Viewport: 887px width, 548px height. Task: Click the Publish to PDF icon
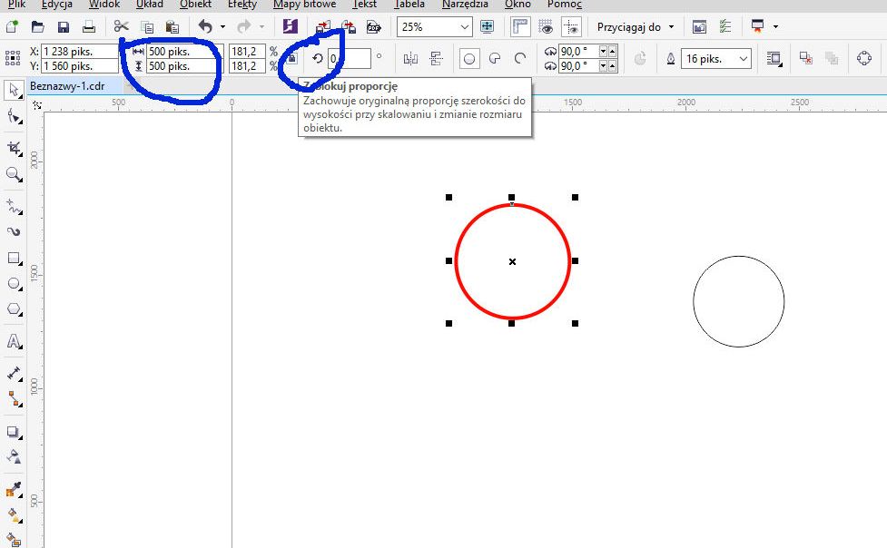[372, 27]
